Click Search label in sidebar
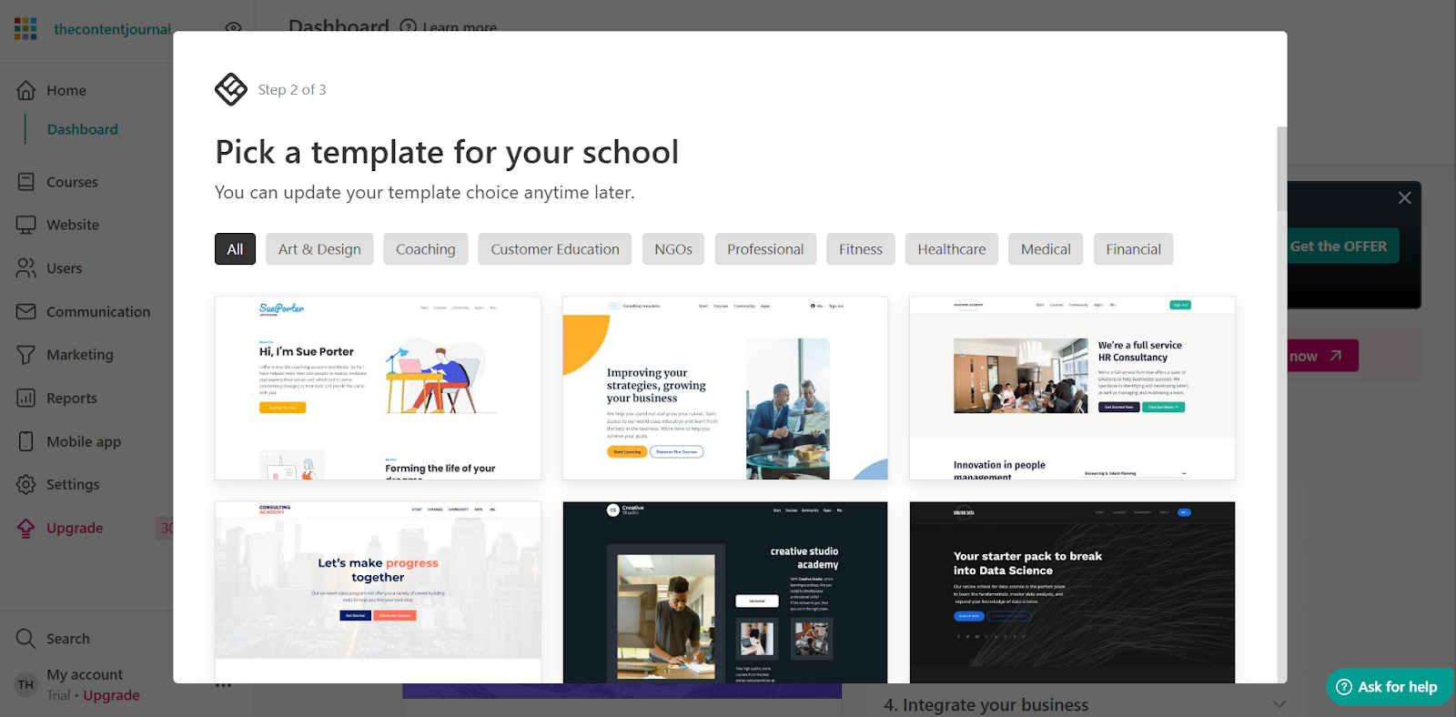Image resolution: width=1456 pixels, height=717 pixels. point(68,639)
